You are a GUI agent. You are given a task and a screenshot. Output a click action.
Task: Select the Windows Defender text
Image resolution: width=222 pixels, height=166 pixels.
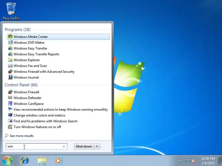point(27,98)
